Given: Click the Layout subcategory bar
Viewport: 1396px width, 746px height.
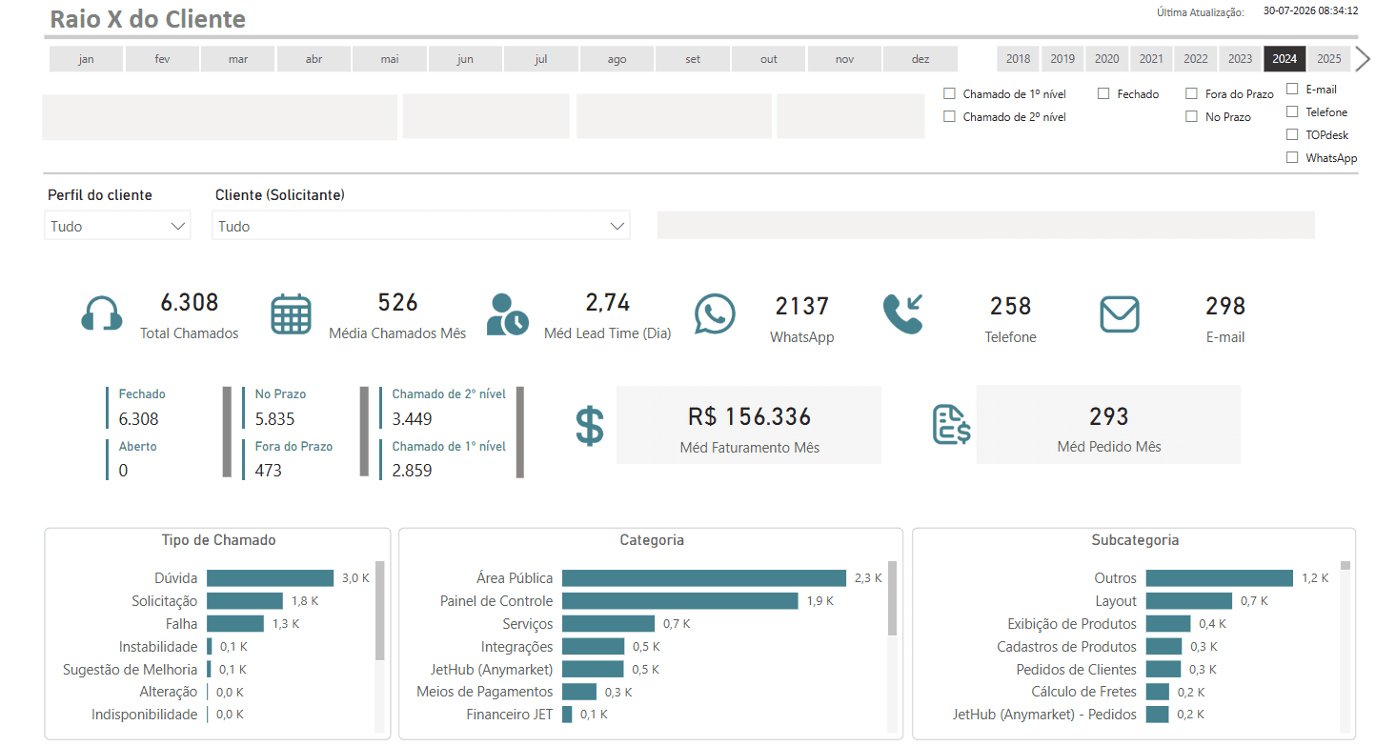Looking at the screenshot, I should pyautogui.click(x=1189, y=601).
